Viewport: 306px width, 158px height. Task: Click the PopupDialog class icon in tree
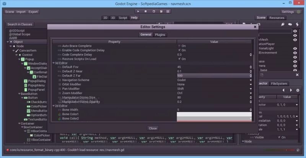pyautogui.click(x=26, y=81)
